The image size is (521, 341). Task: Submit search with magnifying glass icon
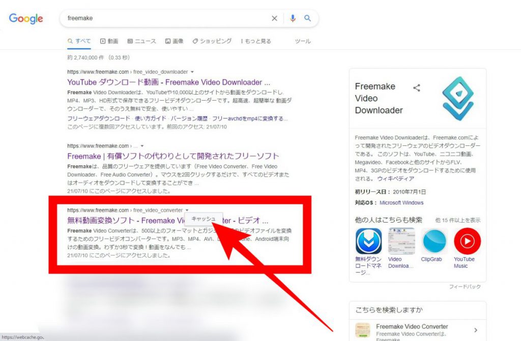[308, 18]
